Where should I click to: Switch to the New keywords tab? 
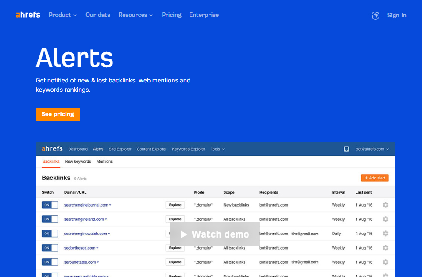pyautogui.click(x=78, y=161)
